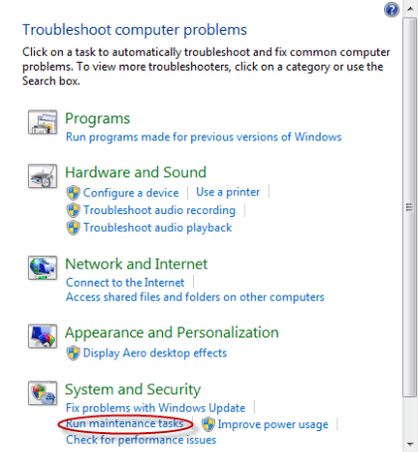The width and height of the screenshot is (418, 452).
Task: Click the shield icon beside Troubleshoot audio recording
Action: tap(73, 210)
